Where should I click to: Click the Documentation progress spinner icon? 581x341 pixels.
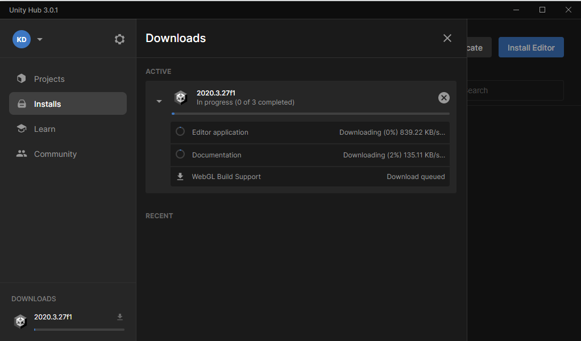click(x=180, y=155)
